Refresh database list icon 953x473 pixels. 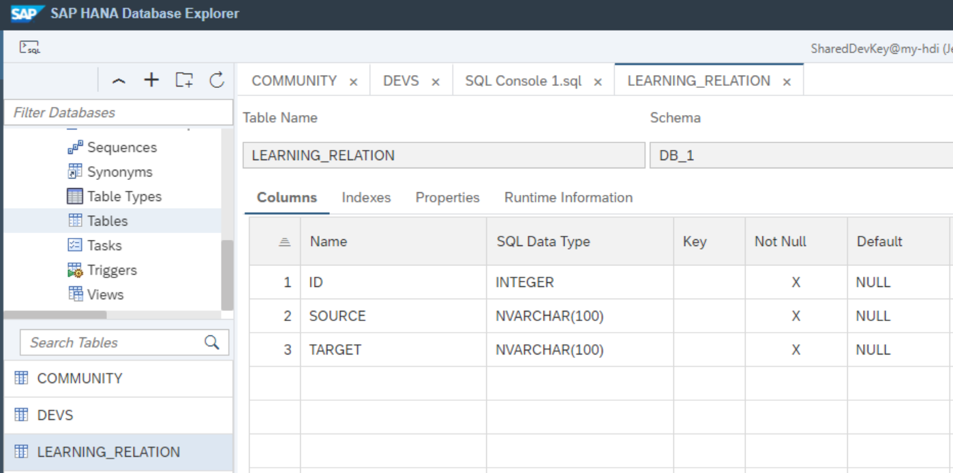217,80
